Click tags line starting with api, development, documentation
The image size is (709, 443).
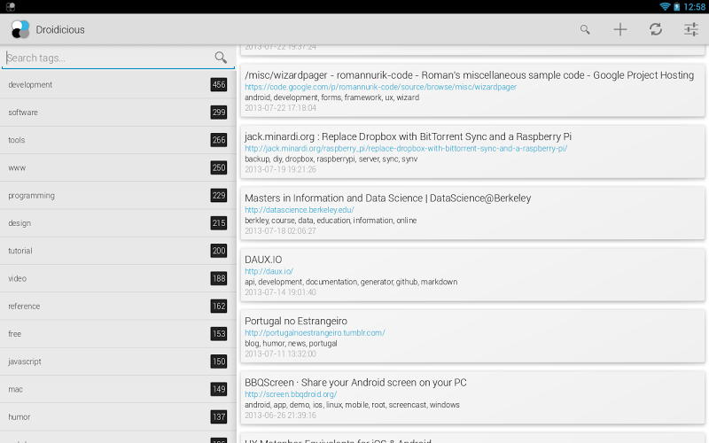351,282
